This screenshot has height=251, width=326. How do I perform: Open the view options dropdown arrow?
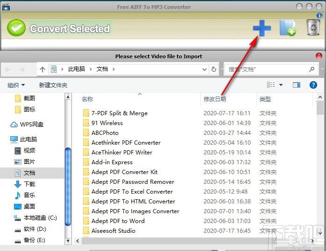point(281,85)
